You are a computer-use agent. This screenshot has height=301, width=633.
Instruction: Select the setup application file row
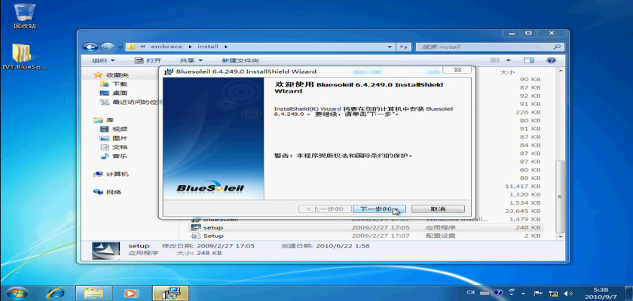[x=213, y=227]
